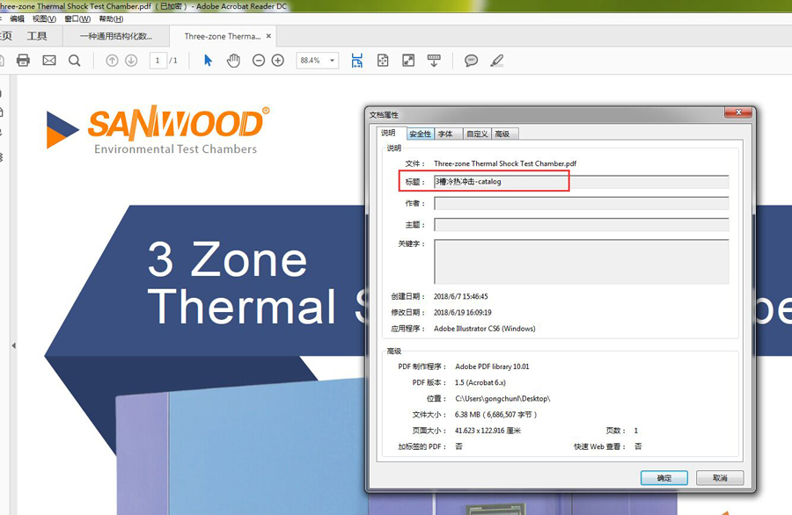Open the 88.4% zoom level dropdown
792x515 pixels.
tap(333, 61)
